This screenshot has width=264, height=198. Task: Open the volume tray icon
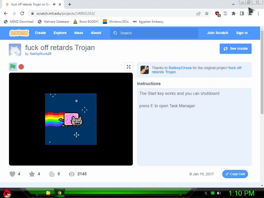[219, 193]
